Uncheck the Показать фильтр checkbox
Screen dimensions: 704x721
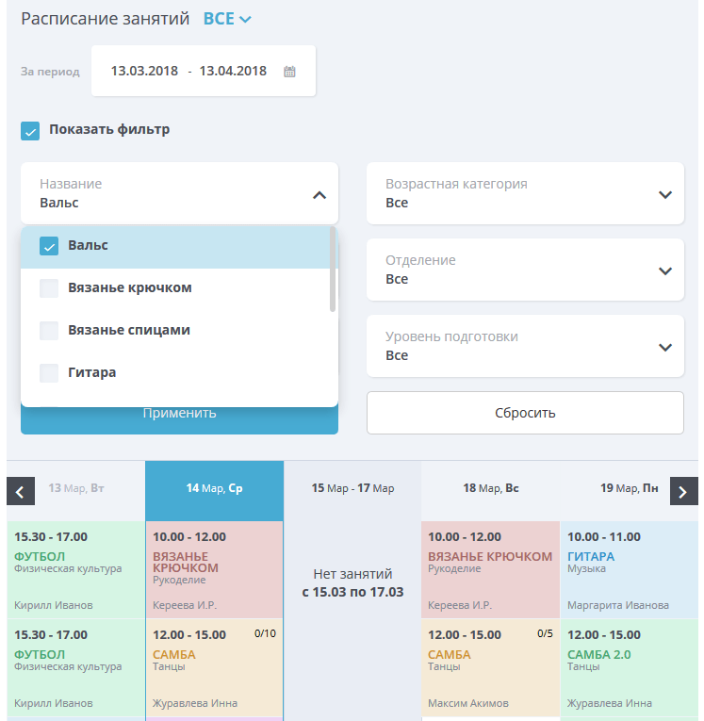[30, 131]
